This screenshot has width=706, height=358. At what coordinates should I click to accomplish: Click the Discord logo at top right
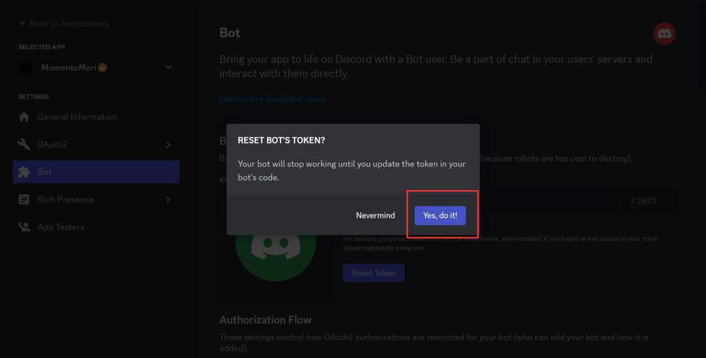[665, 34]
